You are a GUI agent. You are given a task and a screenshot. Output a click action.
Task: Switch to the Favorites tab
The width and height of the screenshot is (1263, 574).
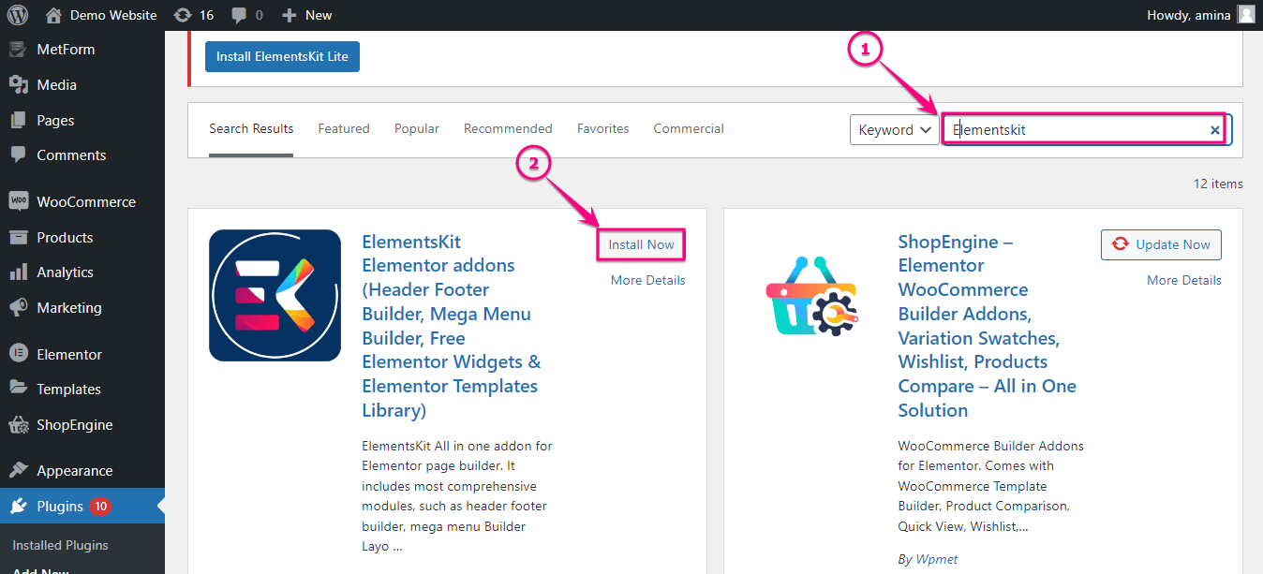(x=603, y=129)
